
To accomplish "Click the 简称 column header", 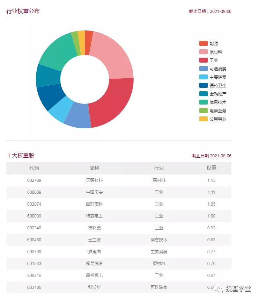I will (94, 168).
